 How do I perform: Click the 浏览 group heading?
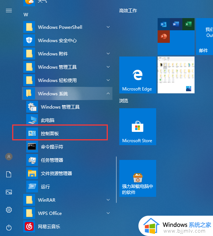click(124, 101)
